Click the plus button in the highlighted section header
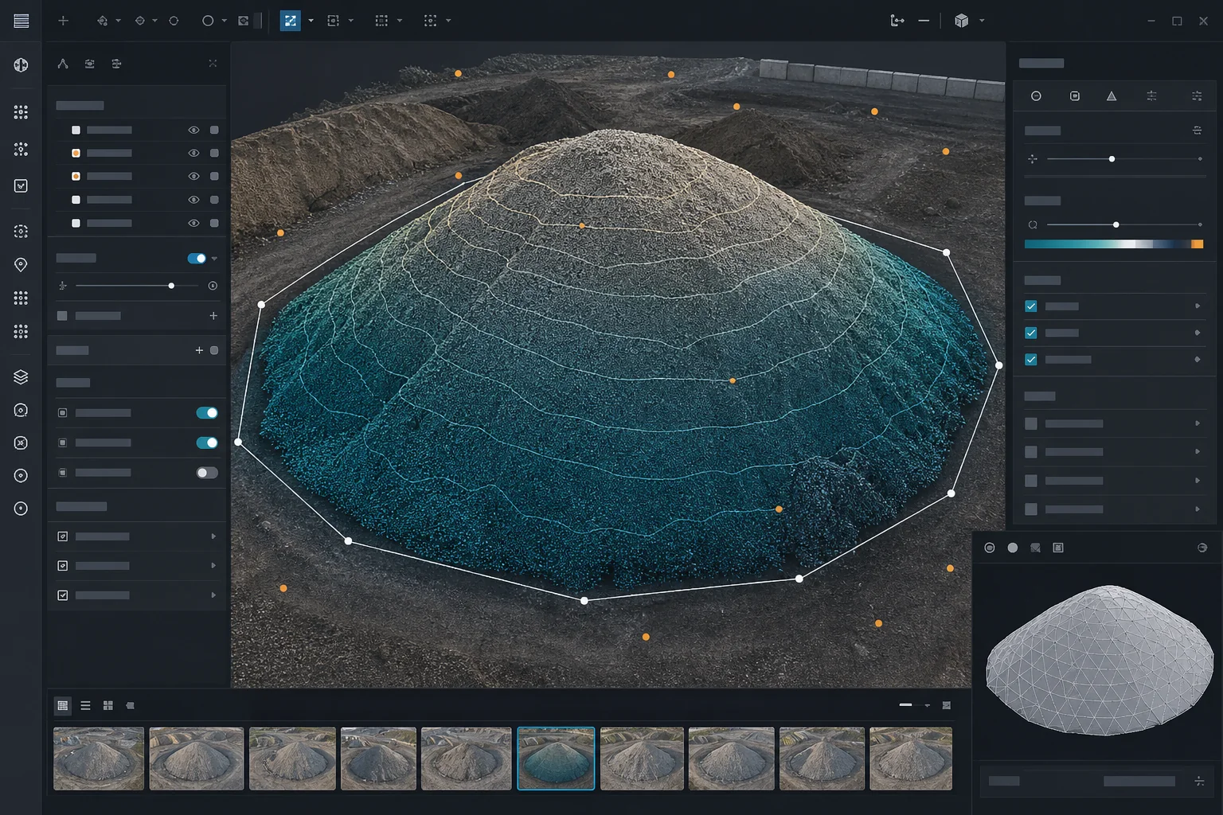1223x815 pixels. (199, 350)
